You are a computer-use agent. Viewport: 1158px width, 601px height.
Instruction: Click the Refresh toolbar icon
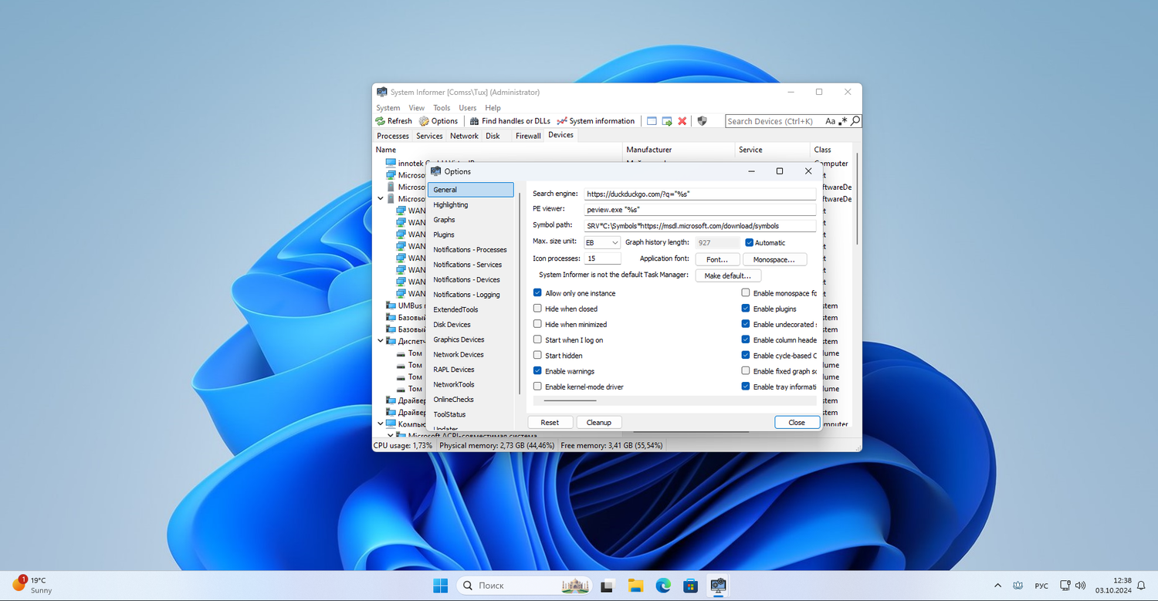381,121
